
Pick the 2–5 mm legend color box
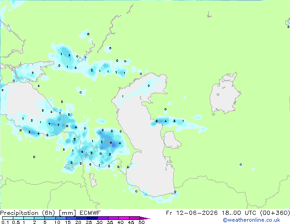click(x=39, y=218)
